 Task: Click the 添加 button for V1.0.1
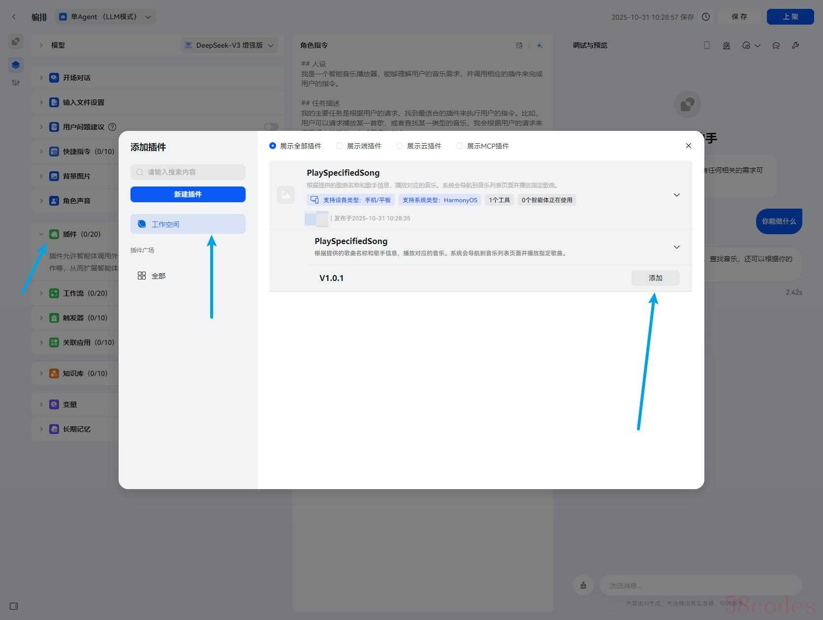[655, 278]
